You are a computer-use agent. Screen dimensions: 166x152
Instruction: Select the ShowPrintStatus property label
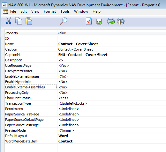(18, 98)
